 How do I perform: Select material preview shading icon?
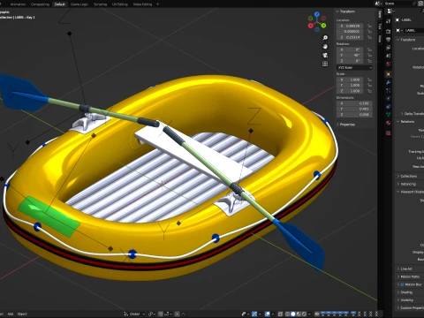pos(299,314)
